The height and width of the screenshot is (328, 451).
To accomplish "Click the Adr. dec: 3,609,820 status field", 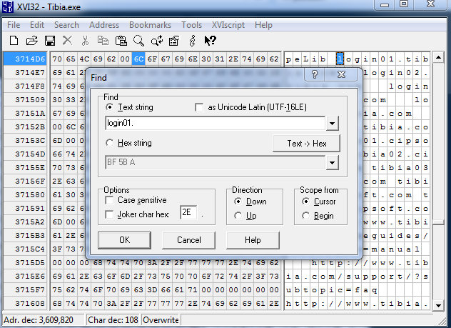I will pyautogui.click(x=43, y=320).
